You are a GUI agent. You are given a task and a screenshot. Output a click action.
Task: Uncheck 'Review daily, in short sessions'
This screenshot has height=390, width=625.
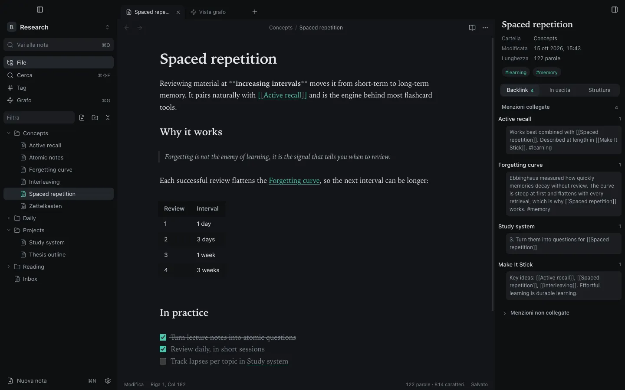coord(163,349)
